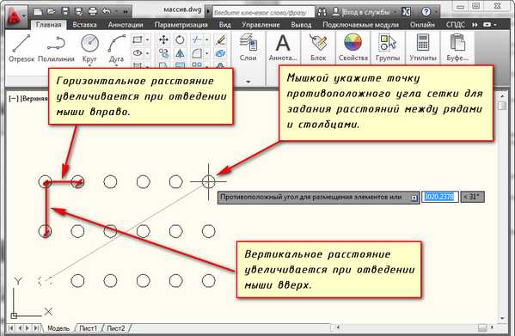Switch to the Аннотации tab
This screenshot has height=336, width=515.
126,25
